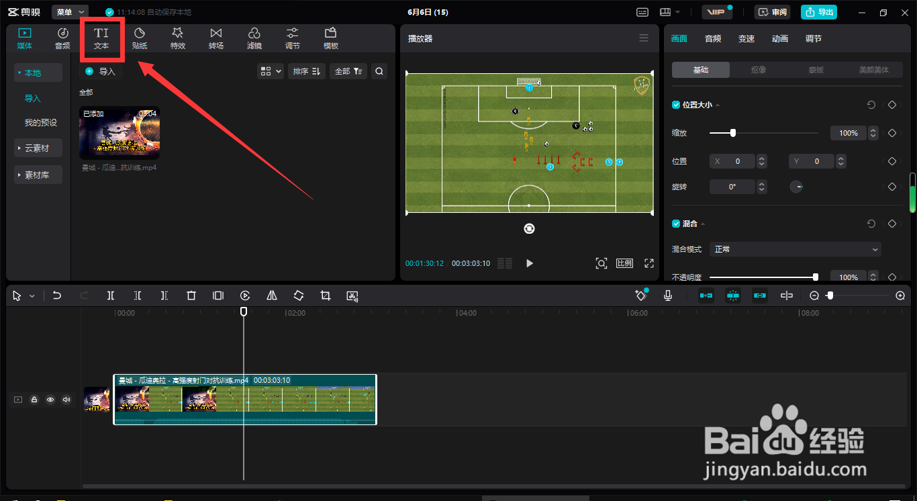This screenshot has height=501, width=917.
Task: Open the selection tool dropdown arrow
Action: (x=32, y=296)
